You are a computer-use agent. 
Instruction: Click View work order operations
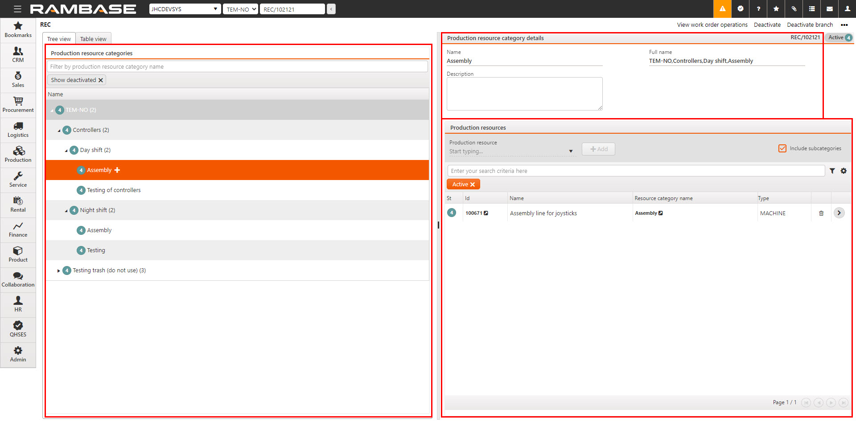[712, 25]
